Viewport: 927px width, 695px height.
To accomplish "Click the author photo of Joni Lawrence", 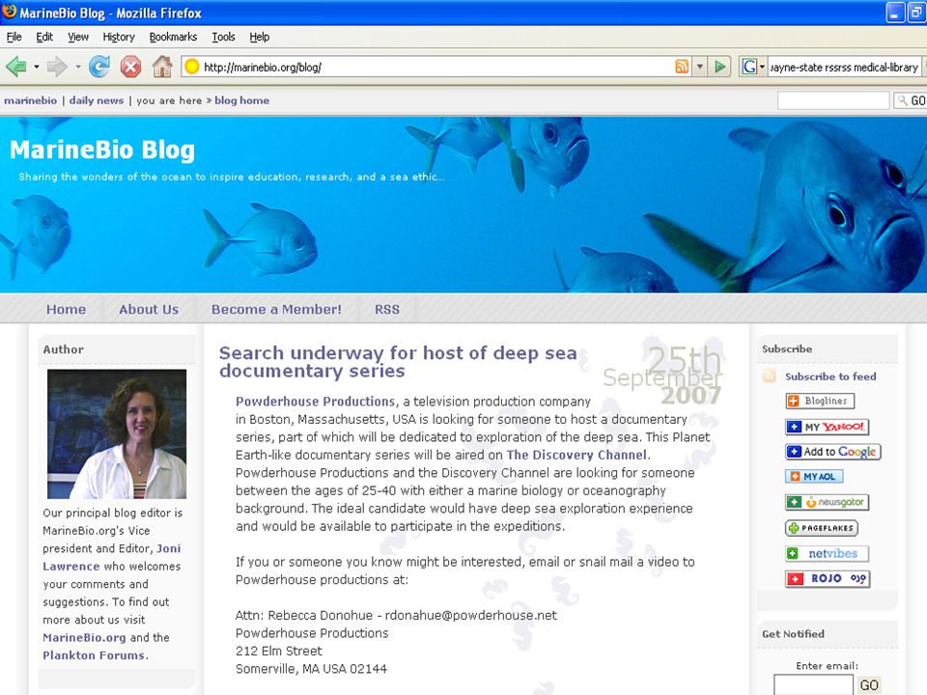I will click(117, 433).
